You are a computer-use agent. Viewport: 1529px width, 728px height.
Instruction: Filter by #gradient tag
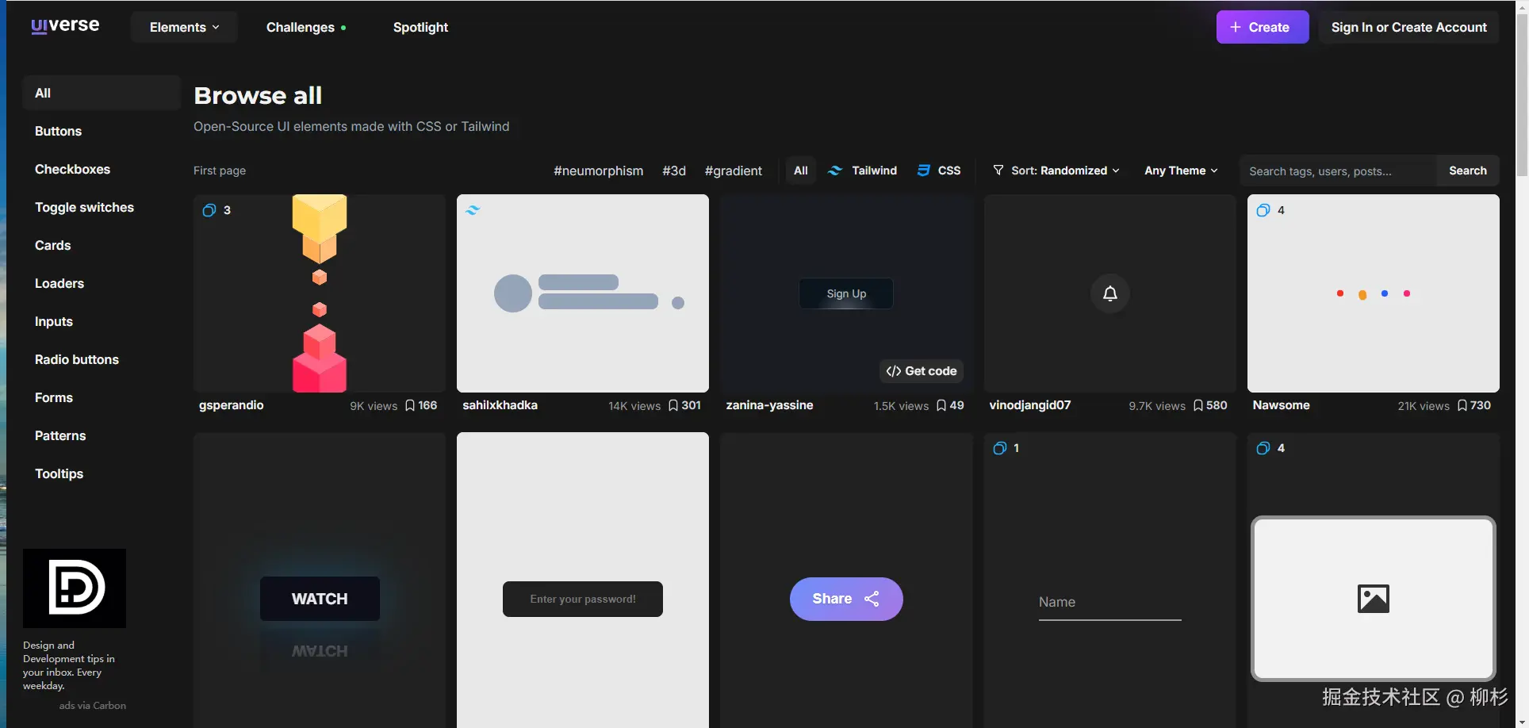[734, 171]
